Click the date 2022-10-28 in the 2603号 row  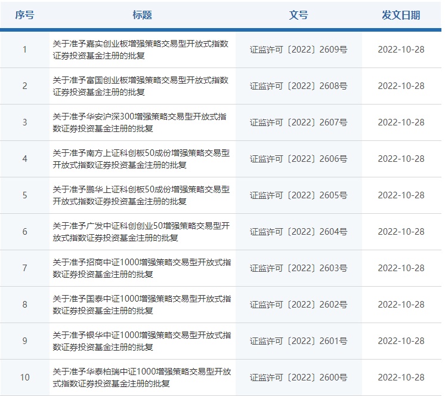(x=401, y=268)
